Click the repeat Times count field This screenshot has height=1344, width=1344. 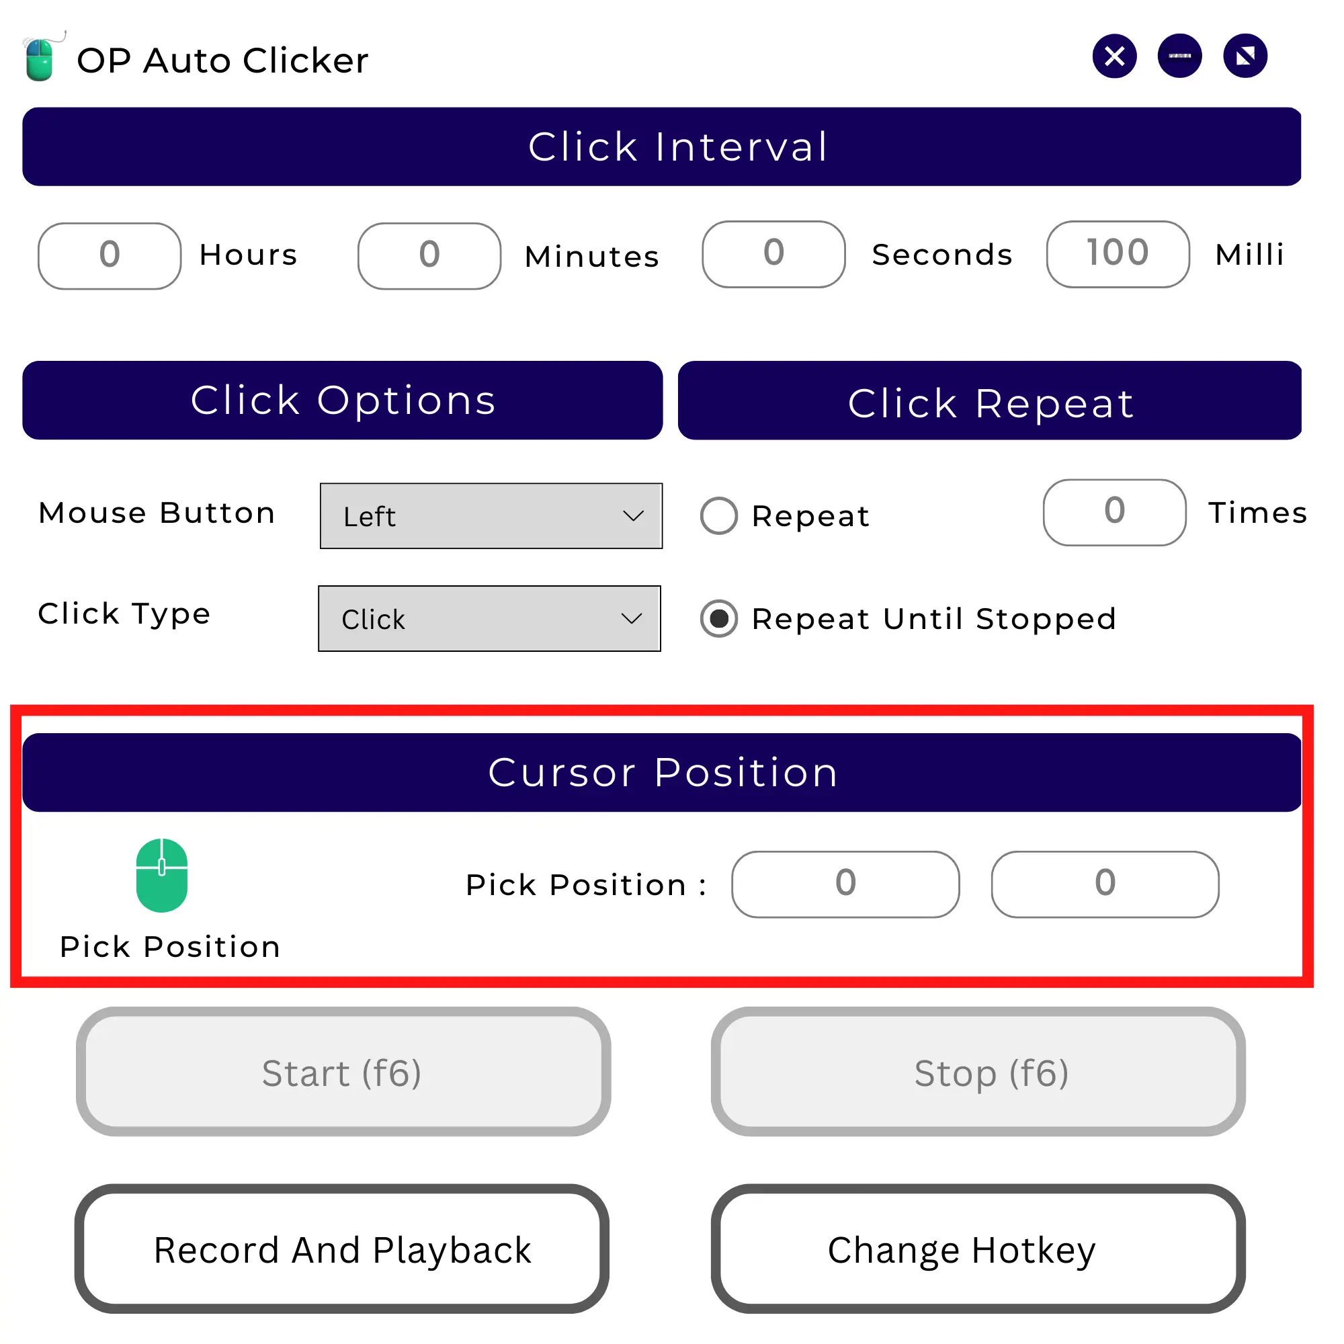1114,512
